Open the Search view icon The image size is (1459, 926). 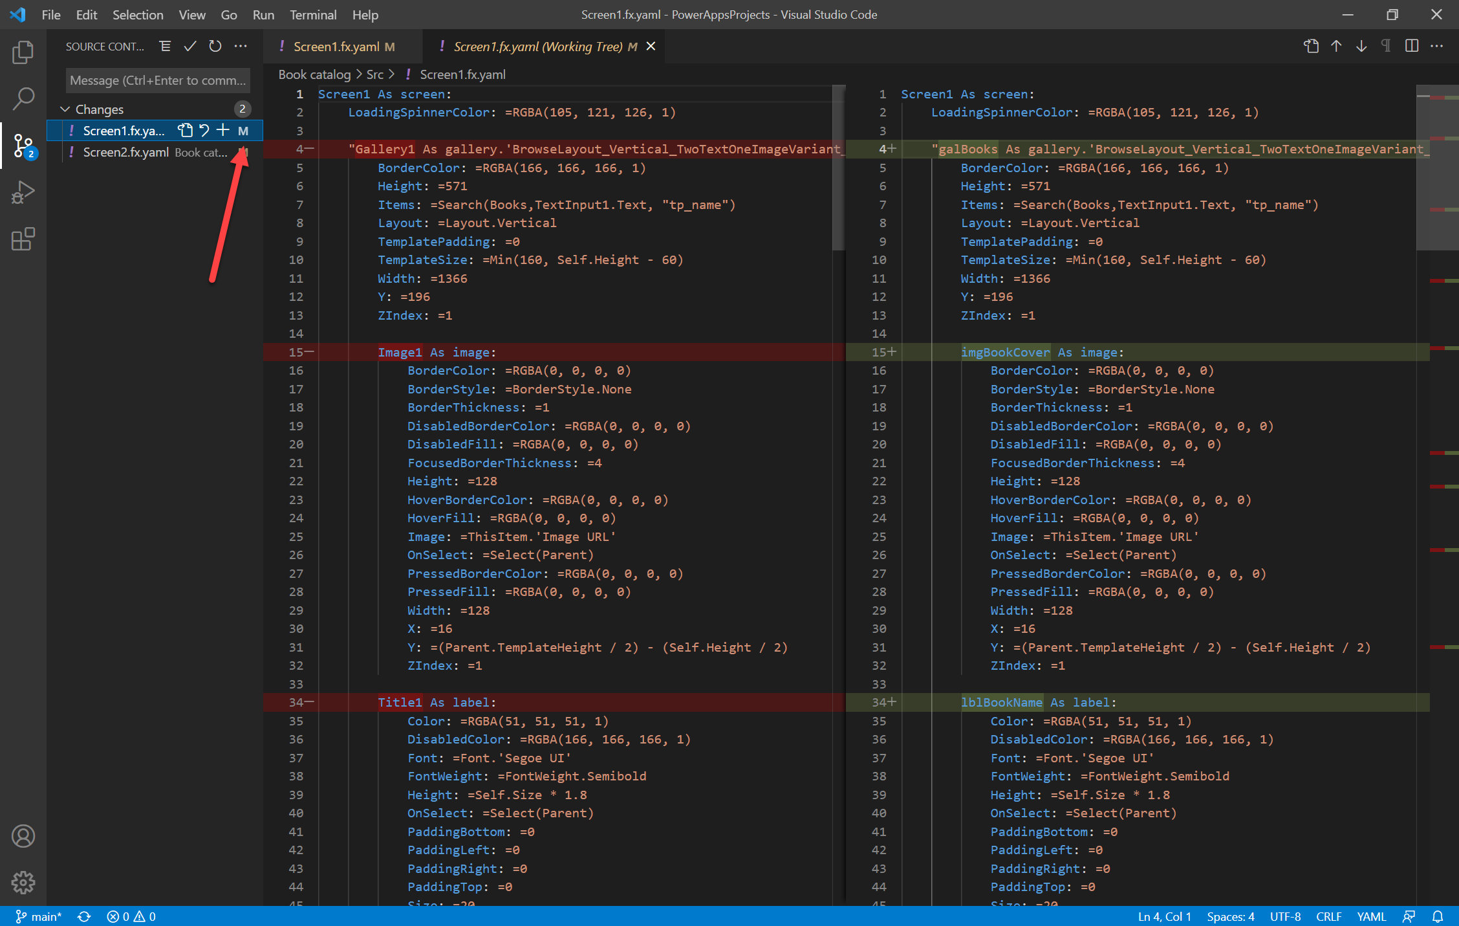(x=23, y=99)
